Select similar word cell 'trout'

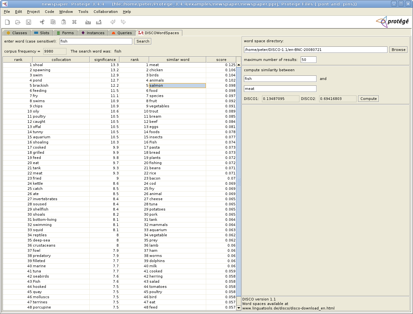[x=177, y=111]
